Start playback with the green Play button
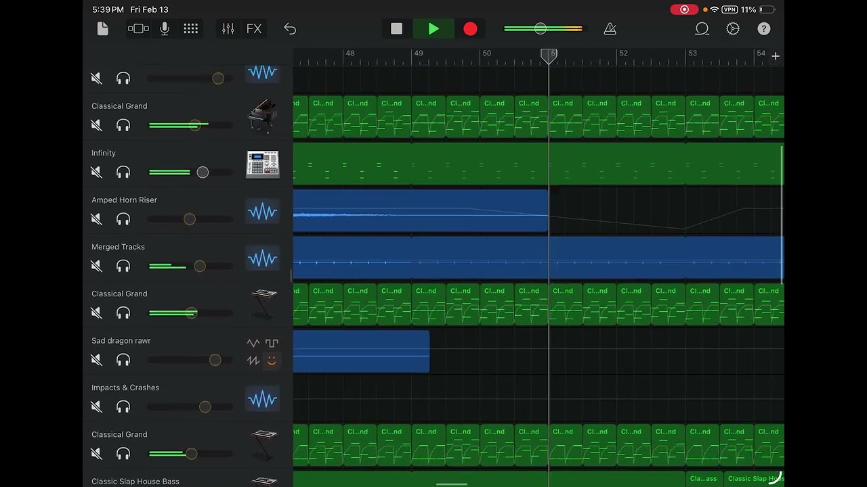This screenshot has width=867, height=487. click(433, 28)
